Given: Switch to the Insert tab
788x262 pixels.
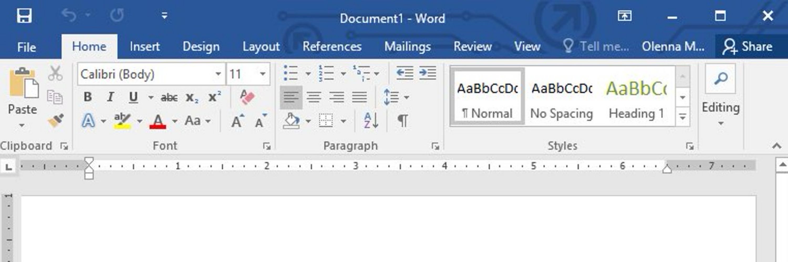Looking at the screenshot, I should coord(144,47).
